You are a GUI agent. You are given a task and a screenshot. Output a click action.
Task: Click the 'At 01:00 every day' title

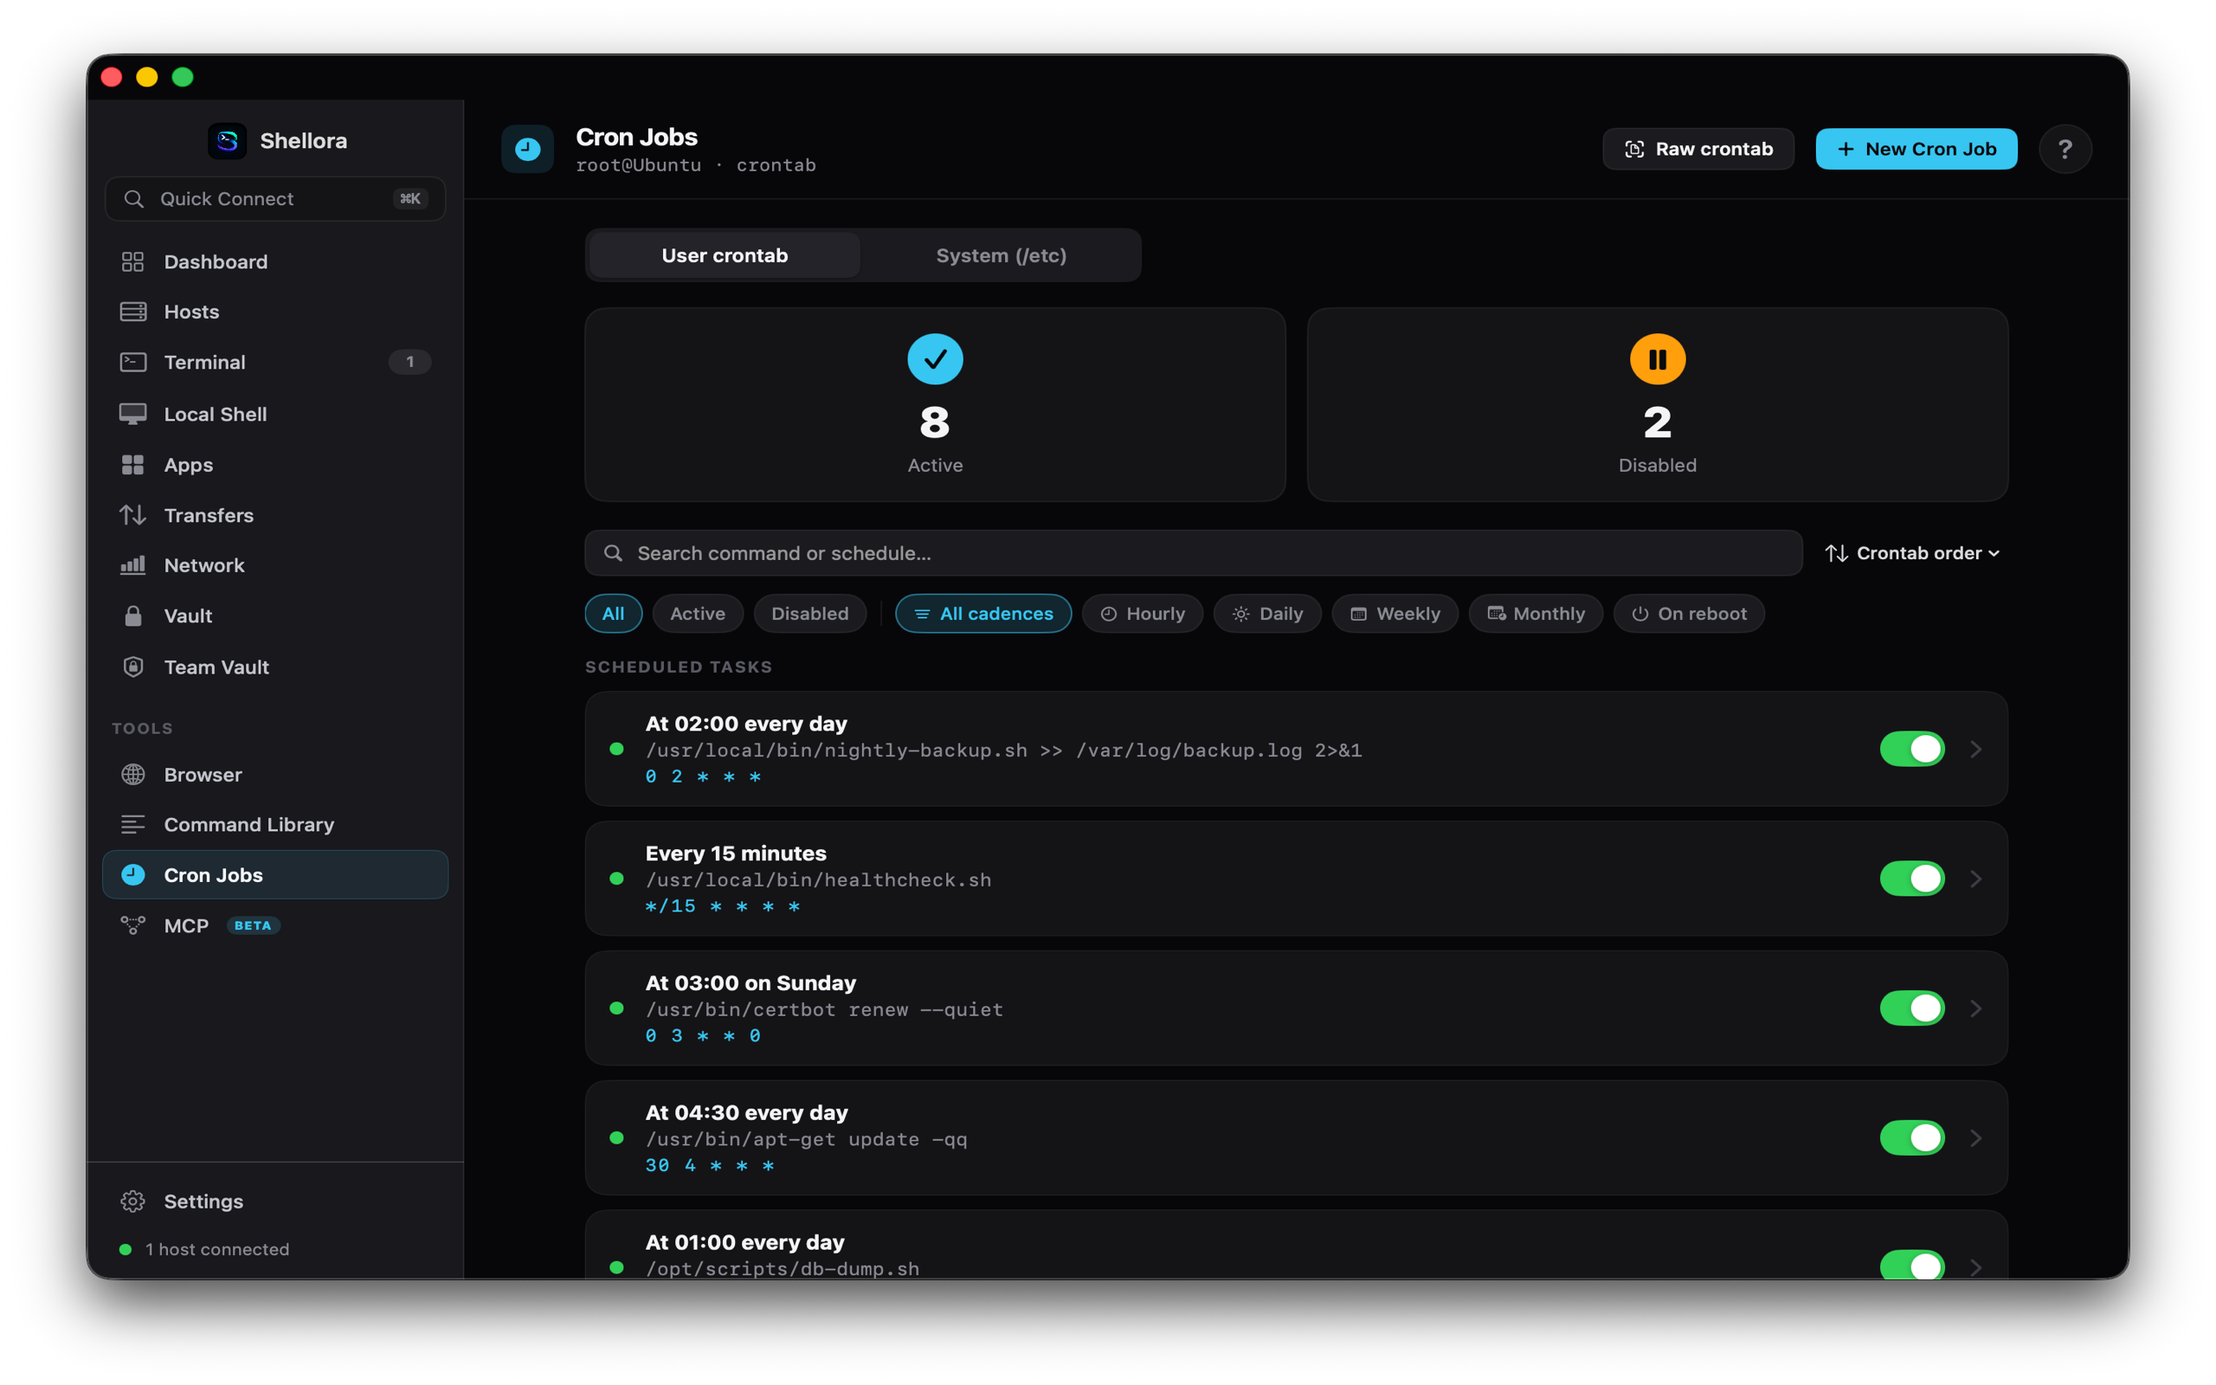pyautogui.click(x=744, y=1242)
